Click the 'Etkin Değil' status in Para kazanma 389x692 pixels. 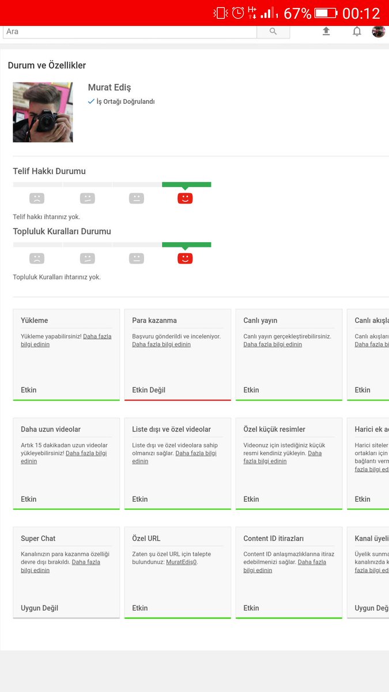(149, 390)
